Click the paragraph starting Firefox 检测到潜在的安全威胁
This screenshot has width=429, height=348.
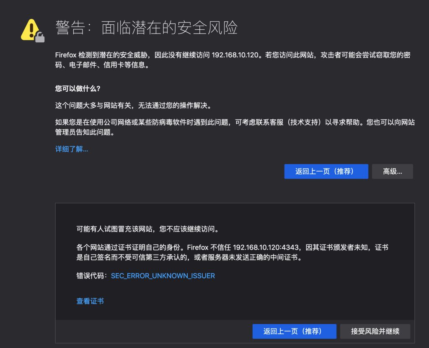(x=233, y=60)
